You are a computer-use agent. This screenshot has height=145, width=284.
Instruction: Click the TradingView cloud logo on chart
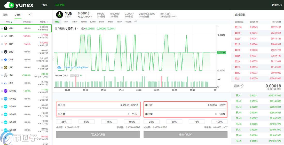pyautogui.click(x=59, y=67)
